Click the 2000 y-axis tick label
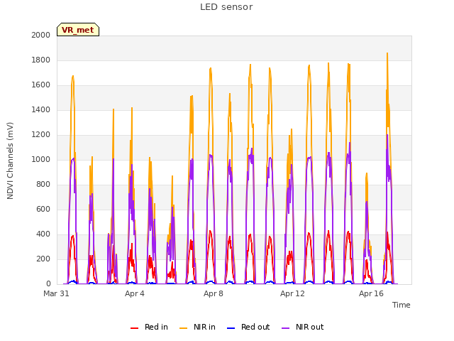The height and width of the screenshot is (341, 454). 41,35
